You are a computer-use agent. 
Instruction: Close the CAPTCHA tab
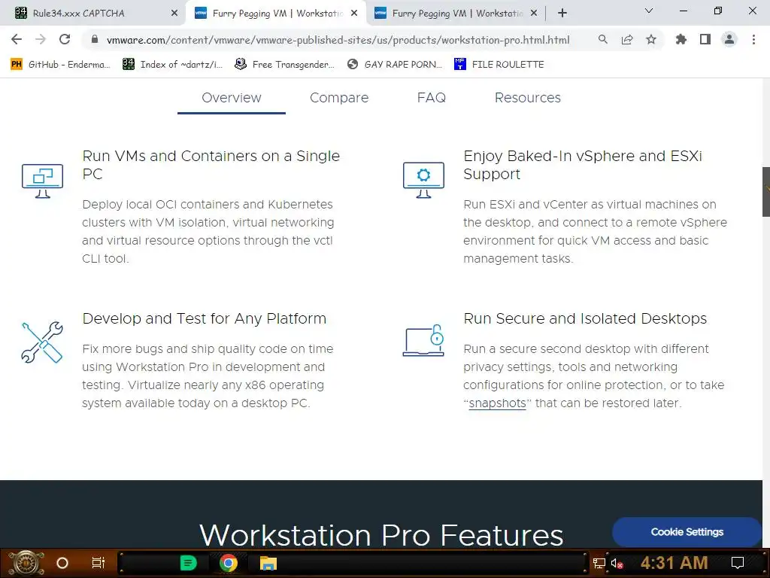pyautogui.click(x=174, y=14)
